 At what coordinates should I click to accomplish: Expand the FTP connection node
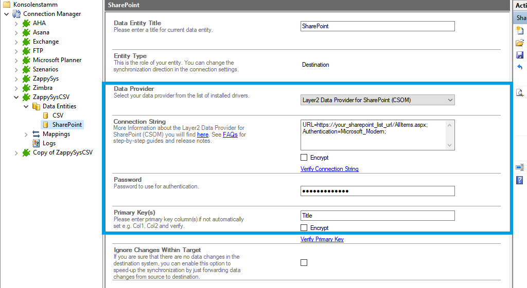[x=16, y=51]
